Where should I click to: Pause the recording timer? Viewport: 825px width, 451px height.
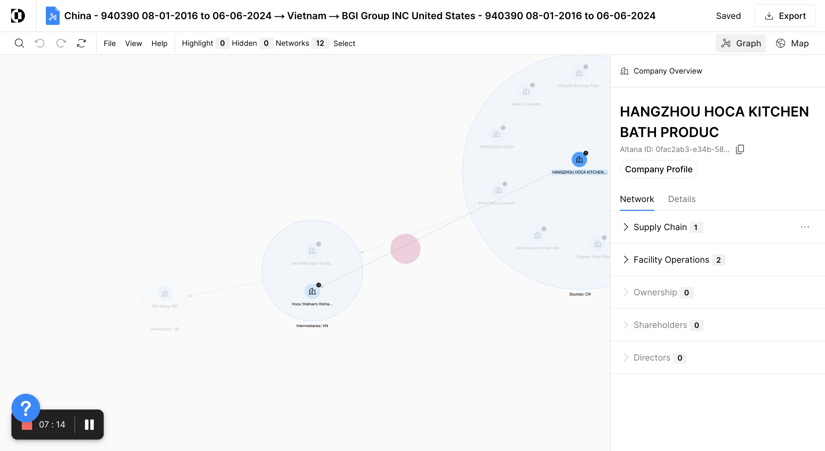click(x=89, y=425)
